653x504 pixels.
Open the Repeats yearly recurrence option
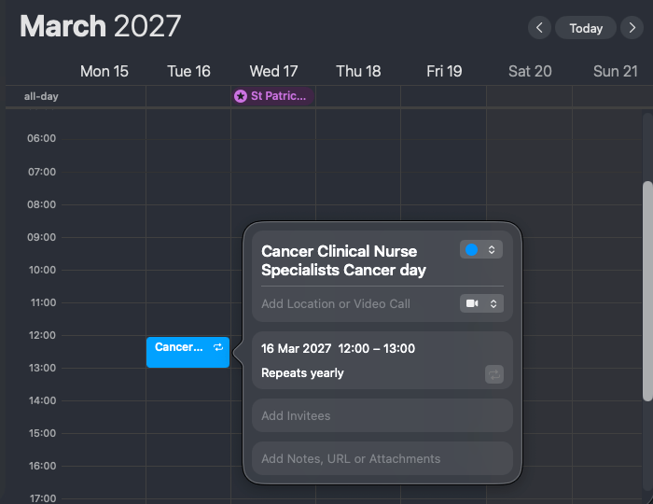tap(302, 373)
